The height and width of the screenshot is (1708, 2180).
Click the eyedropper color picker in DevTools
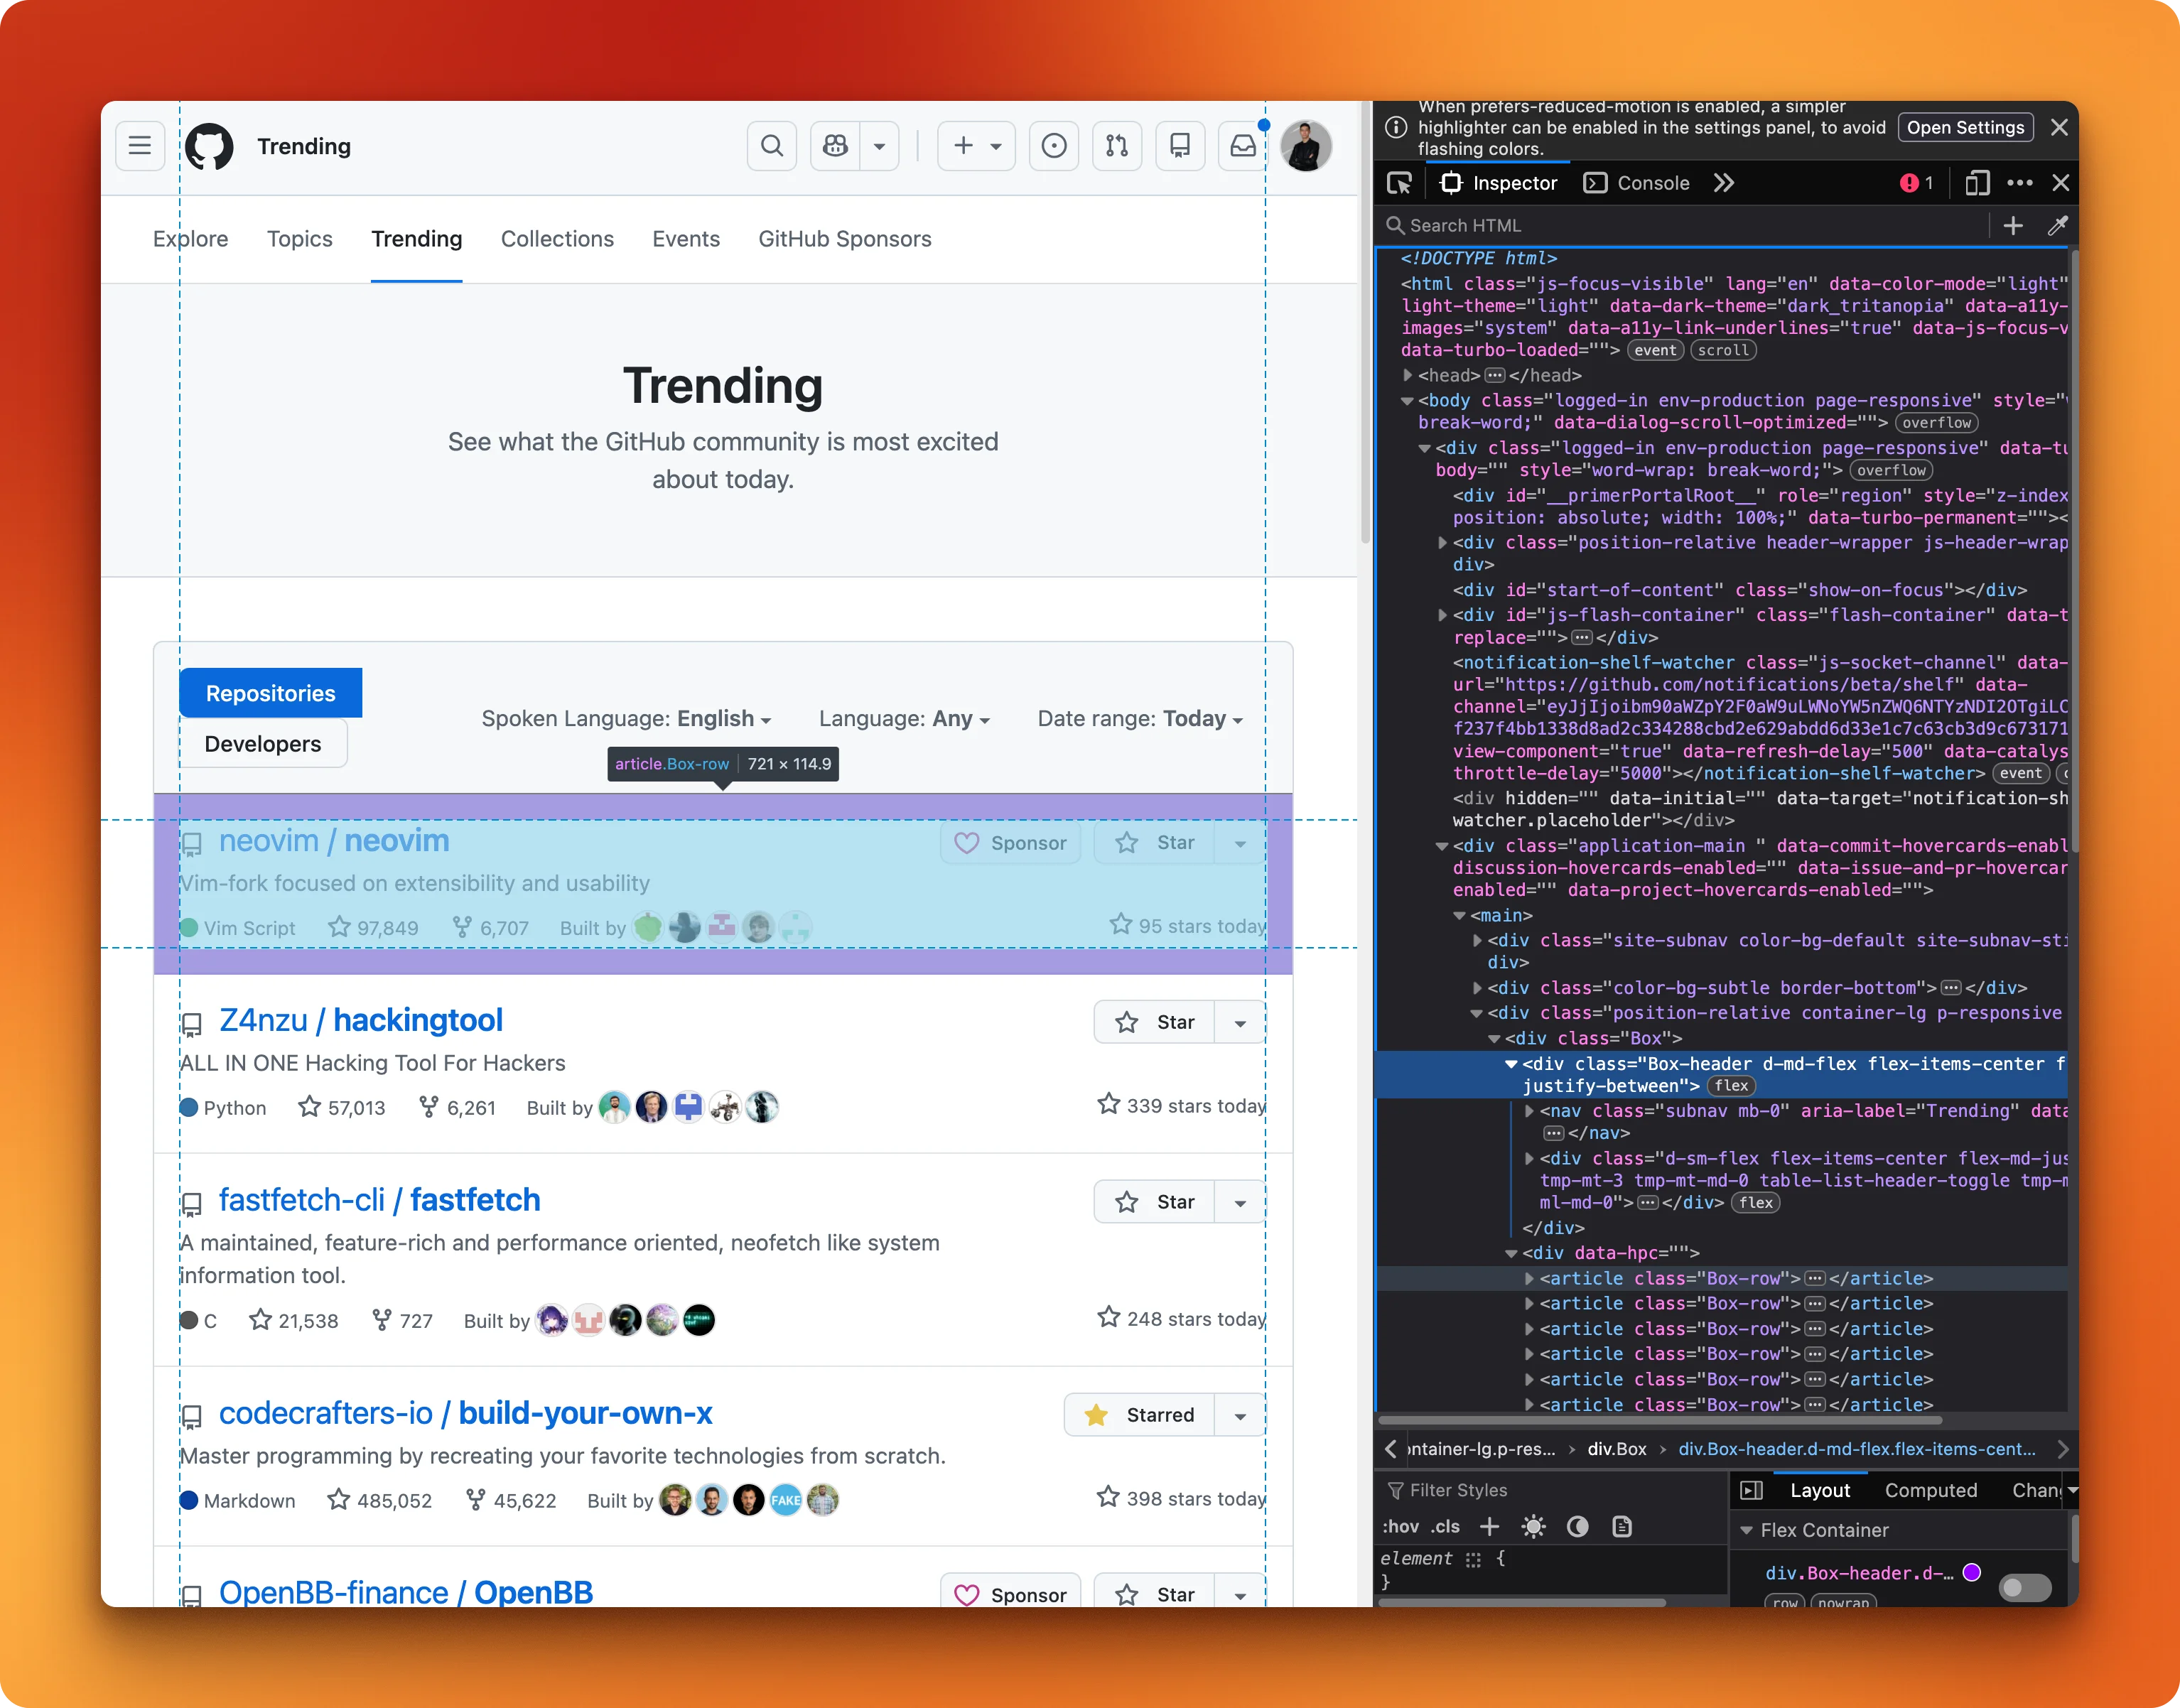(x=2057, y=225)
